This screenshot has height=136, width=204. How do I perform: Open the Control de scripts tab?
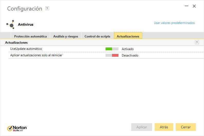[x=97, y=36]
